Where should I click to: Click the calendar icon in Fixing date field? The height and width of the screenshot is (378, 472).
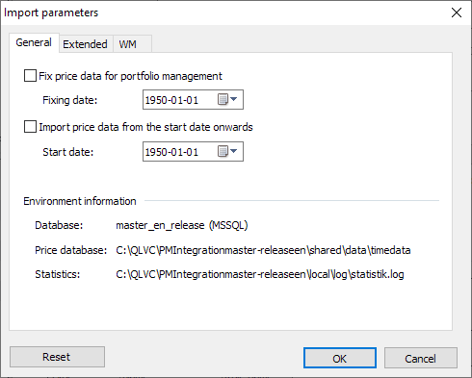(223, 99)
